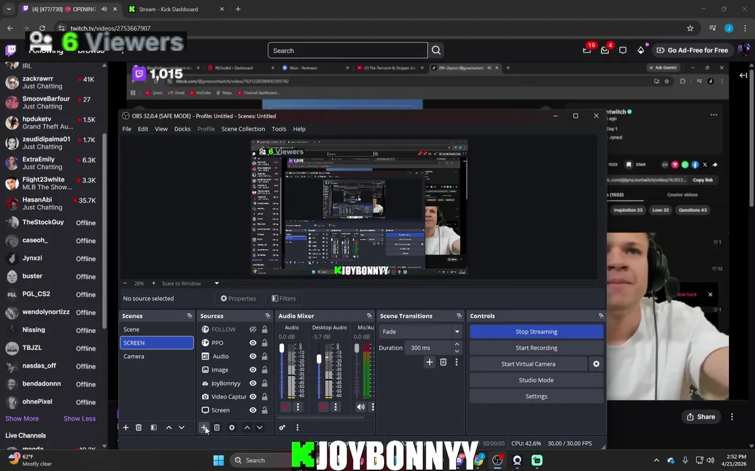This screenshot has width=755, height=471.
Task: Click Start Virtual Camera button
Action: [x=528, y=364]
